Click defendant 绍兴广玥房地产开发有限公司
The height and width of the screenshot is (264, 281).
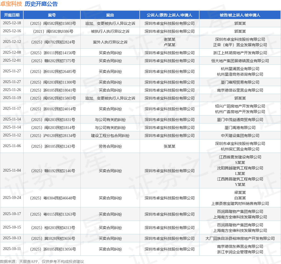pos(240,106)
